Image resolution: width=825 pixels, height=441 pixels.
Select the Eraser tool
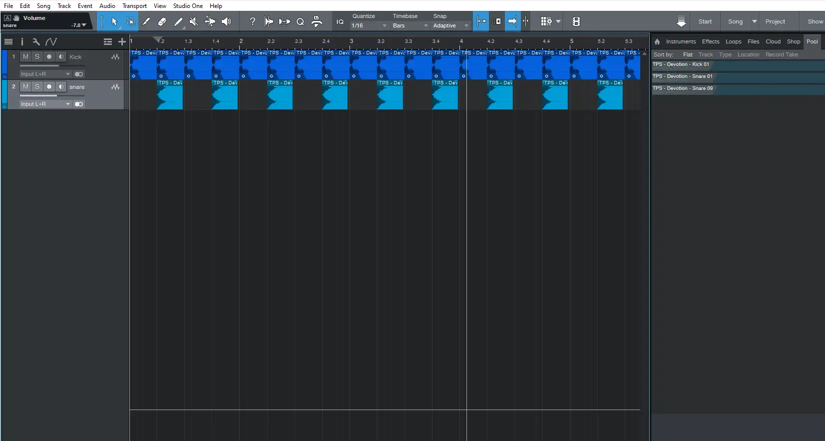click(162, 21)
